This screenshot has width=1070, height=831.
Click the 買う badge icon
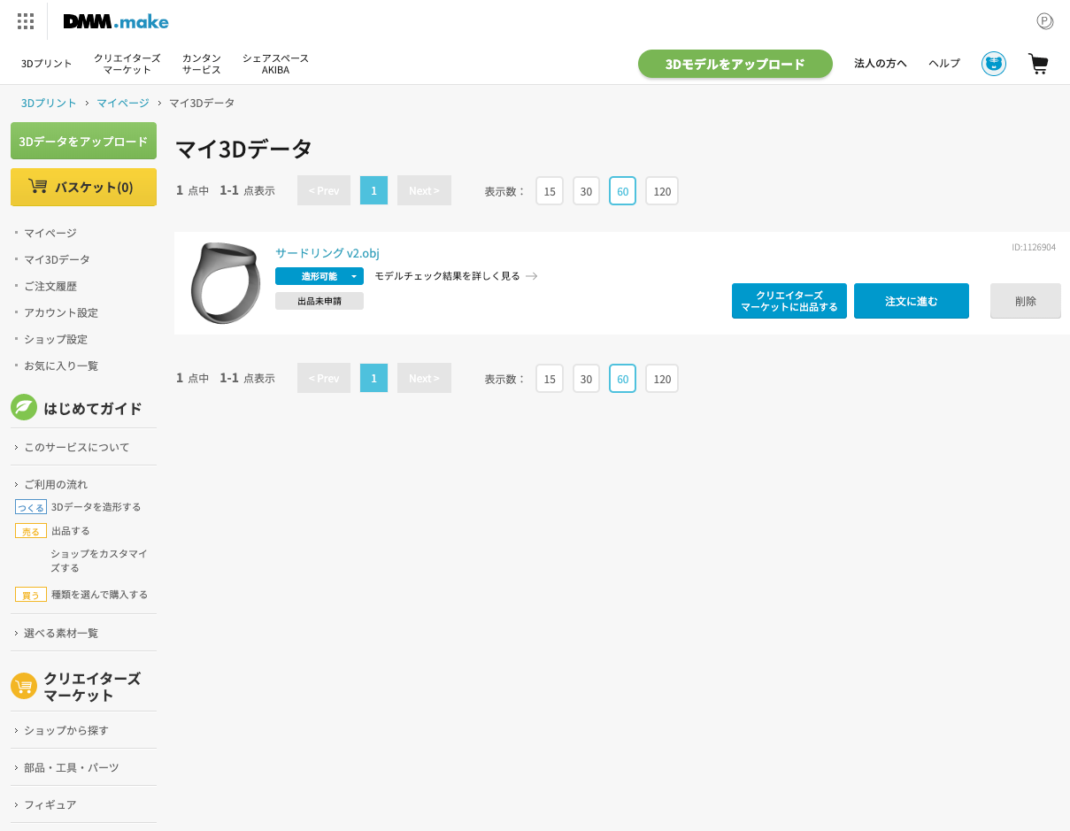click(31, 595)
